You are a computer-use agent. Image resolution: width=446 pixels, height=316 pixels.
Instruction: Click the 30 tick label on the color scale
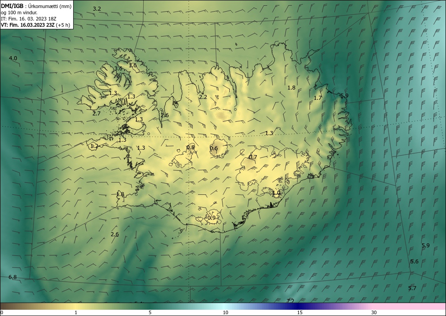point(374,312)
